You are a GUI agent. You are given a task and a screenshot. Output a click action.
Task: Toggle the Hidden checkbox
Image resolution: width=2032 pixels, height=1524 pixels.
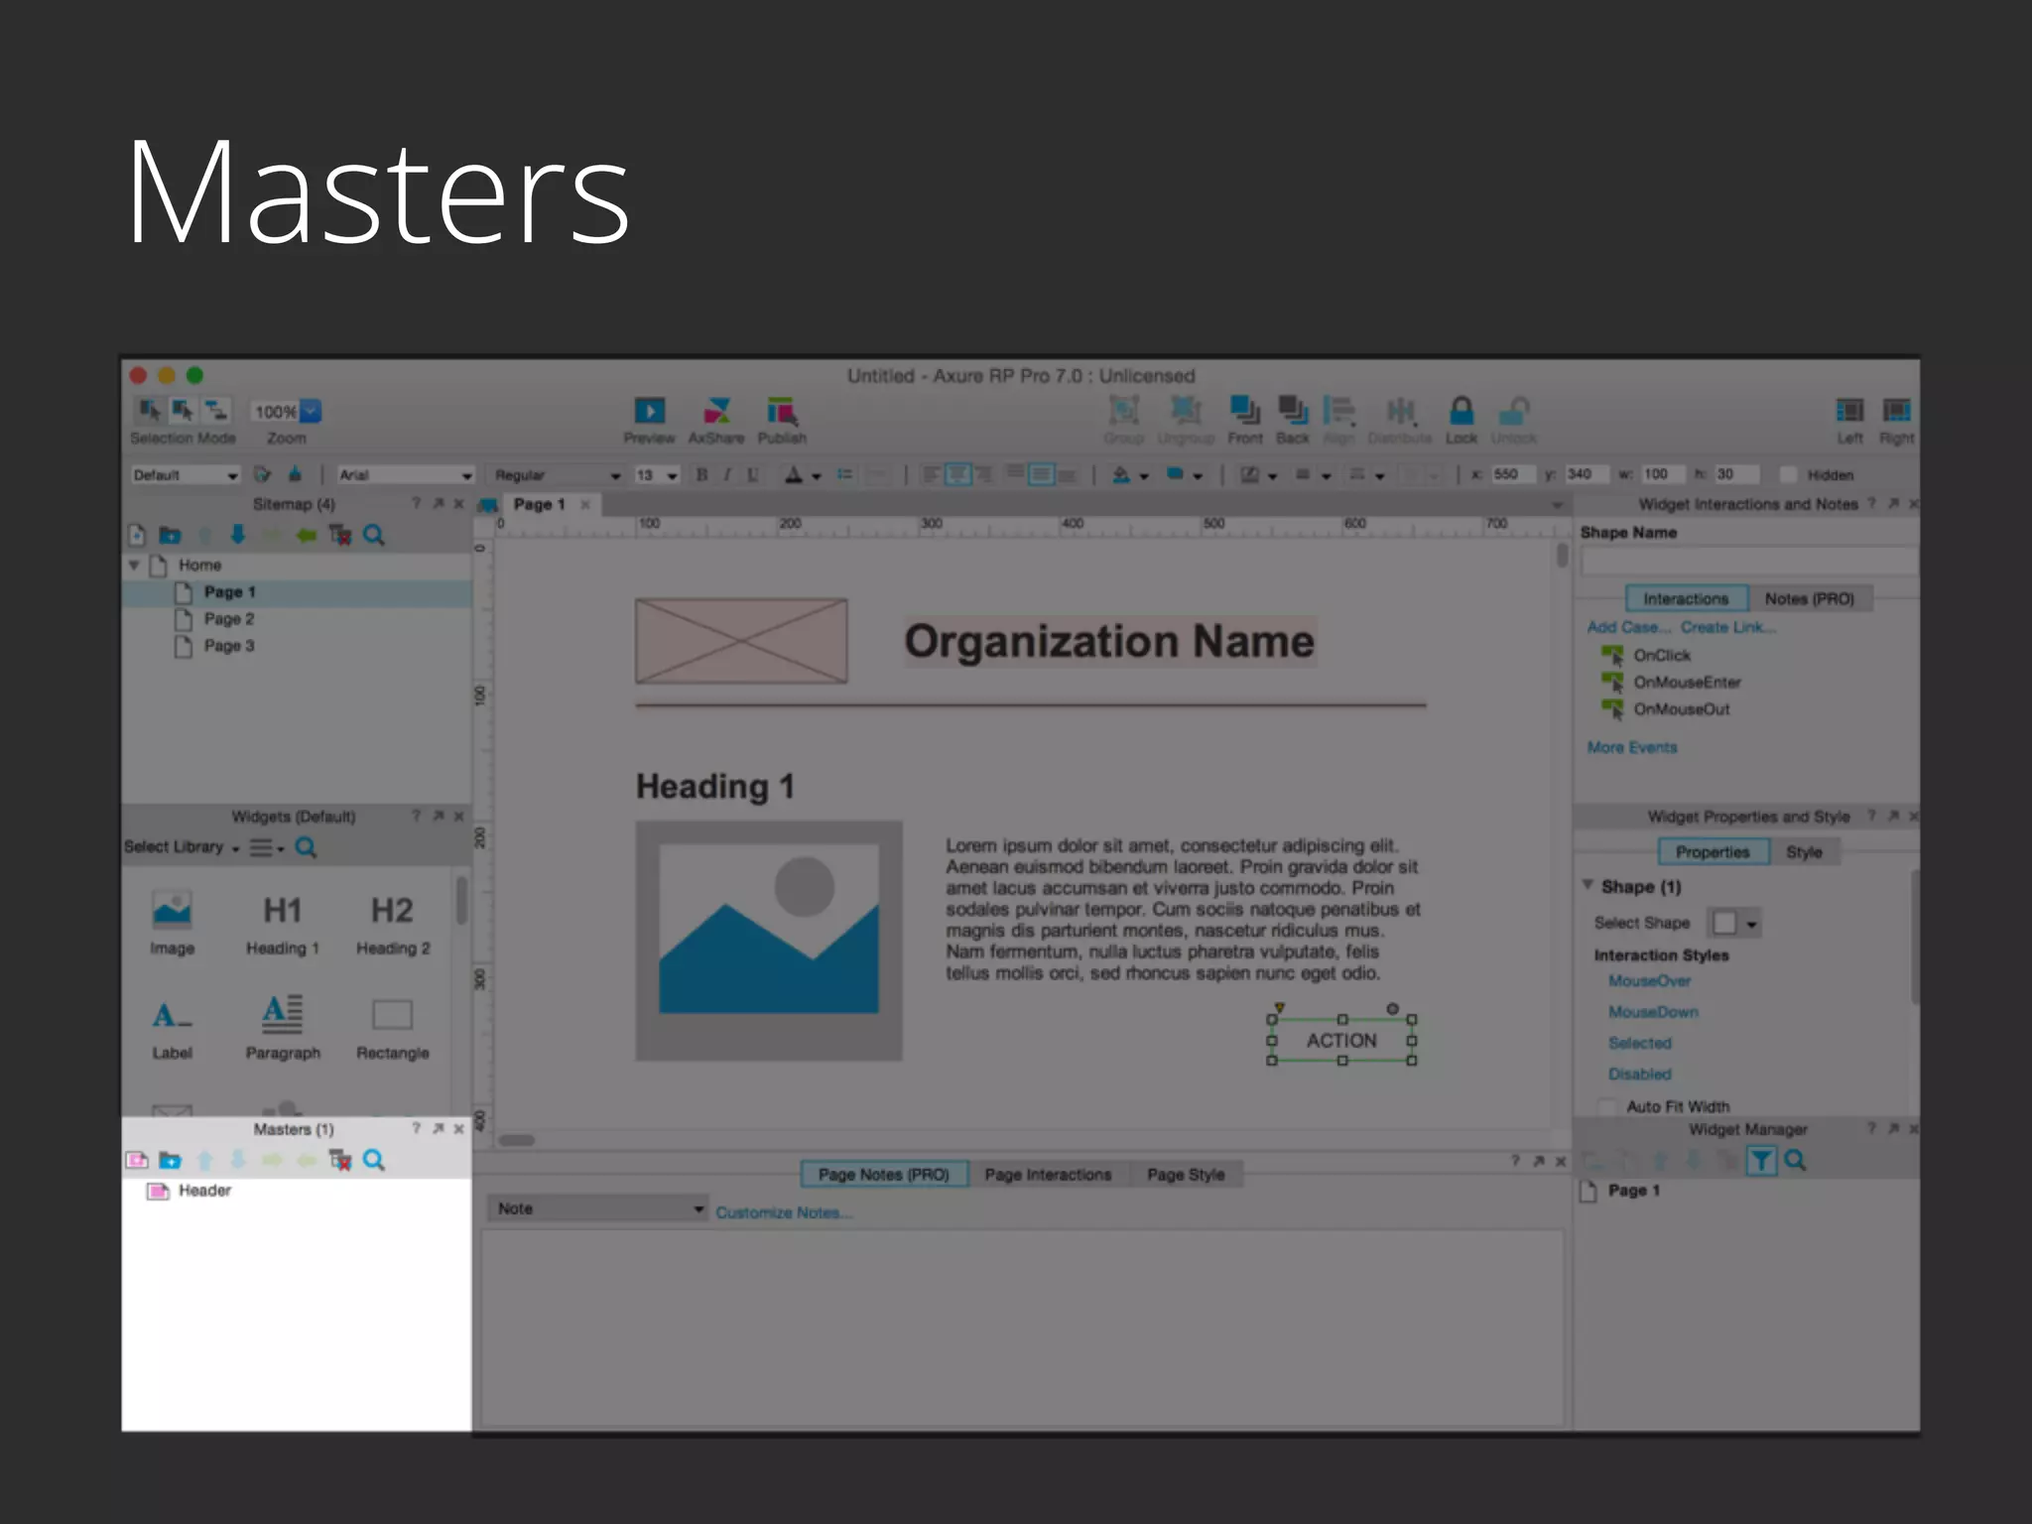tap(1788, 475)
